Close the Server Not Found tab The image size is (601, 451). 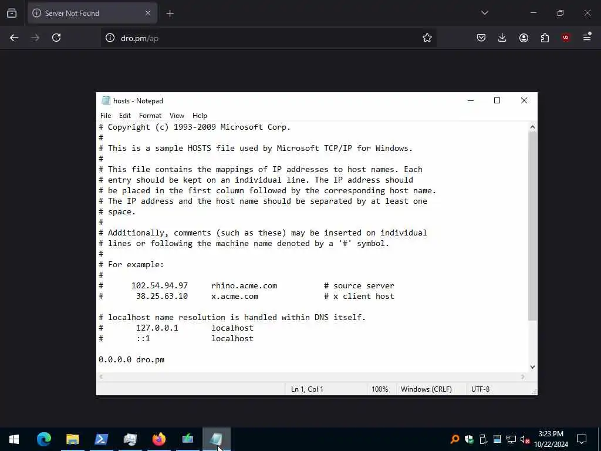(148, 14)
